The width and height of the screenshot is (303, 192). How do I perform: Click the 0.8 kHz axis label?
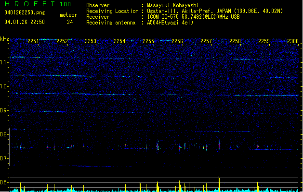click(4, 134)
